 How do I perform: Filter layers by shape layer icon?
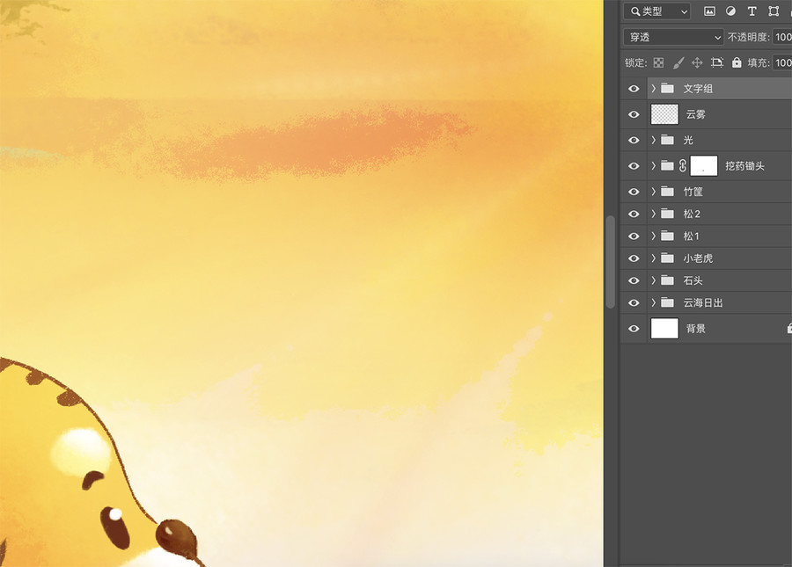tap(774, 11)
